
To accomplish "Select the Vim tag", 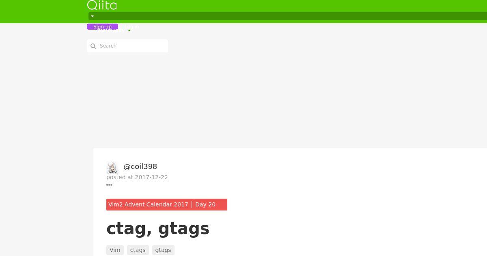I will point(115,250).
